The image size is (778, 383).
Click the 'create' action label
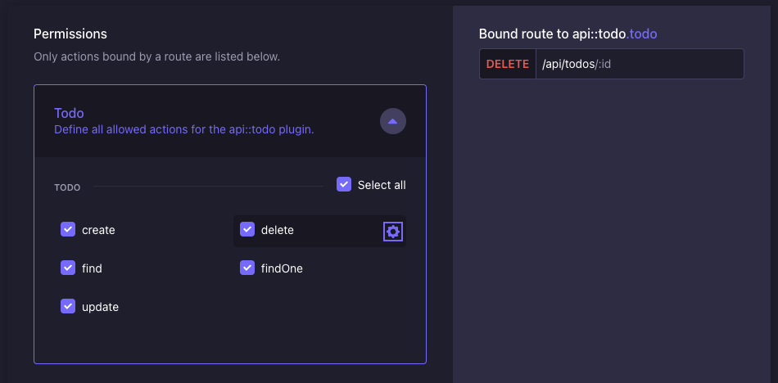point(98,230)
